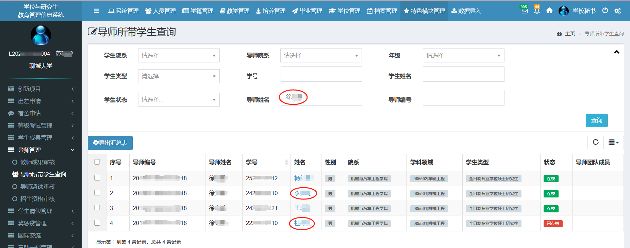Click the hamburger menu toggle icon
The image size is (630, 248).
point(96,11)
